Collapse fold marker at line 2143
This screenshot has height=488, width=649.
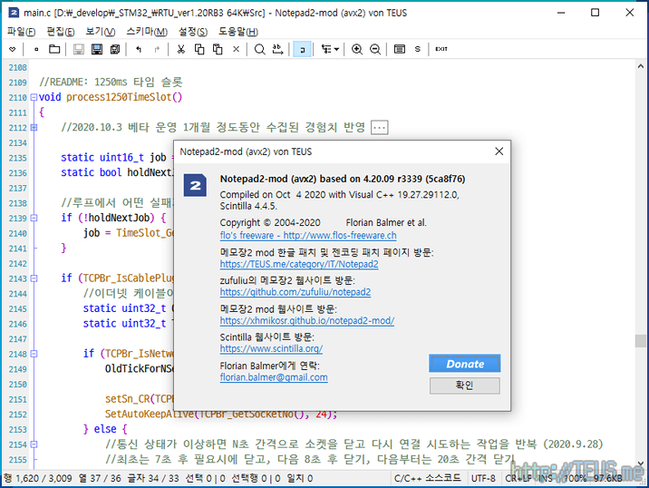tap(34, 278)
